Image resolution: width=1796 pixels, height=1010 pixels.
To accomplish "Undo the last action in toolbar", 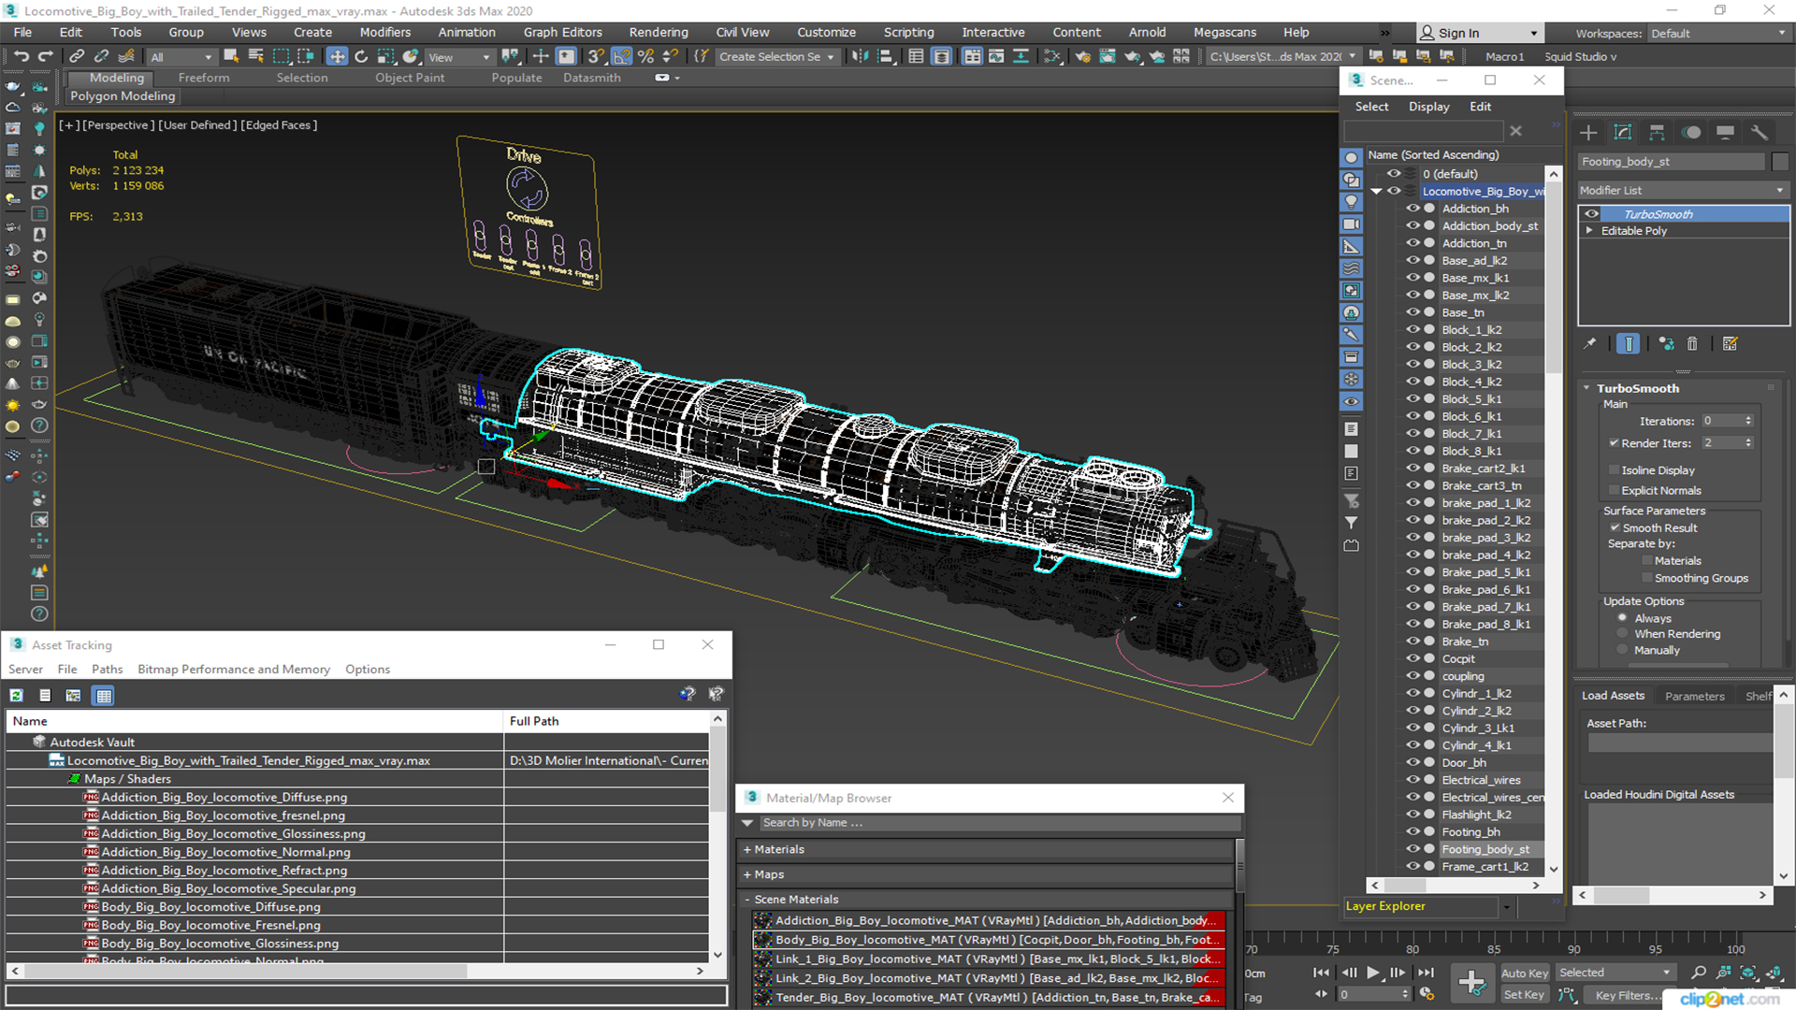I will tap(21, 57).
